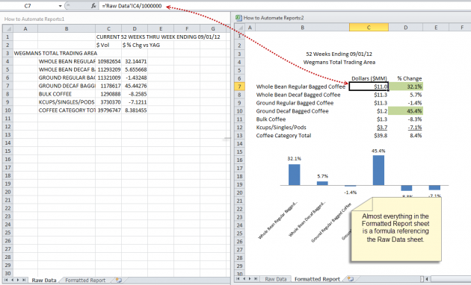The width and height of the screenshot is (471, 285).
Task: Click the tallest 45.4% chart bar
Action: [x=378, y=170]
